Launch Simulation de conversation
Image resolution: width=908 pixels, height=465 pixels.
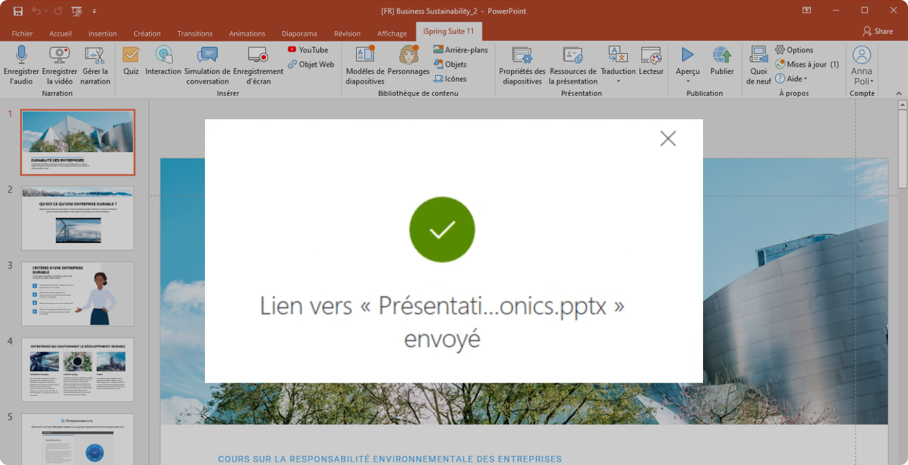pos(207,56)
